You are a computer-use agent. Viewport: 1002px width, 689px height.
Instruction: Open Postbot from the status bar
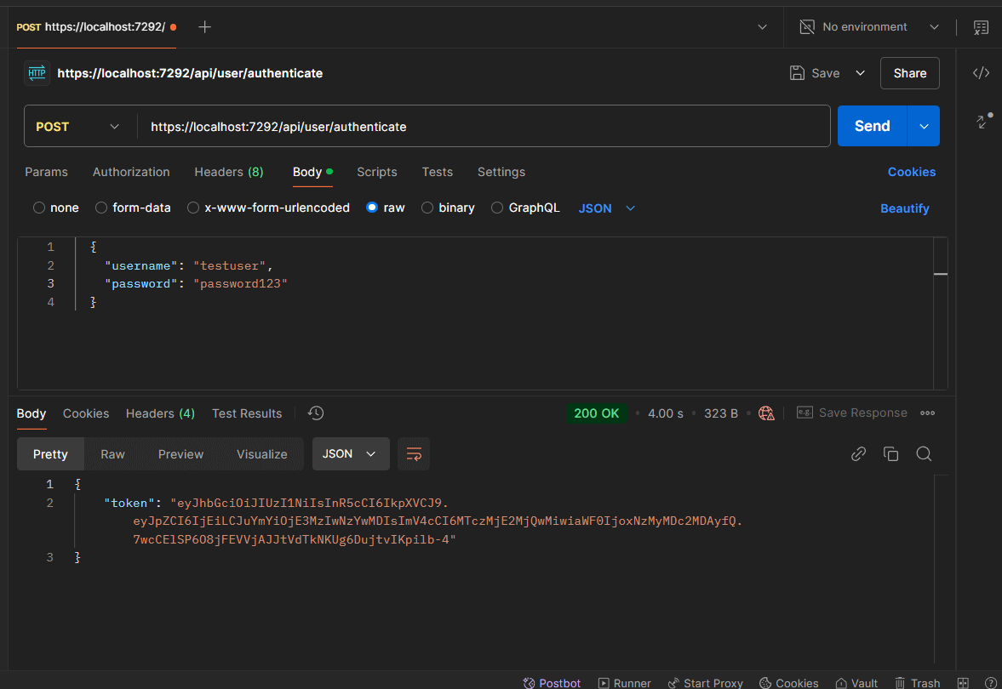(552, 683)
